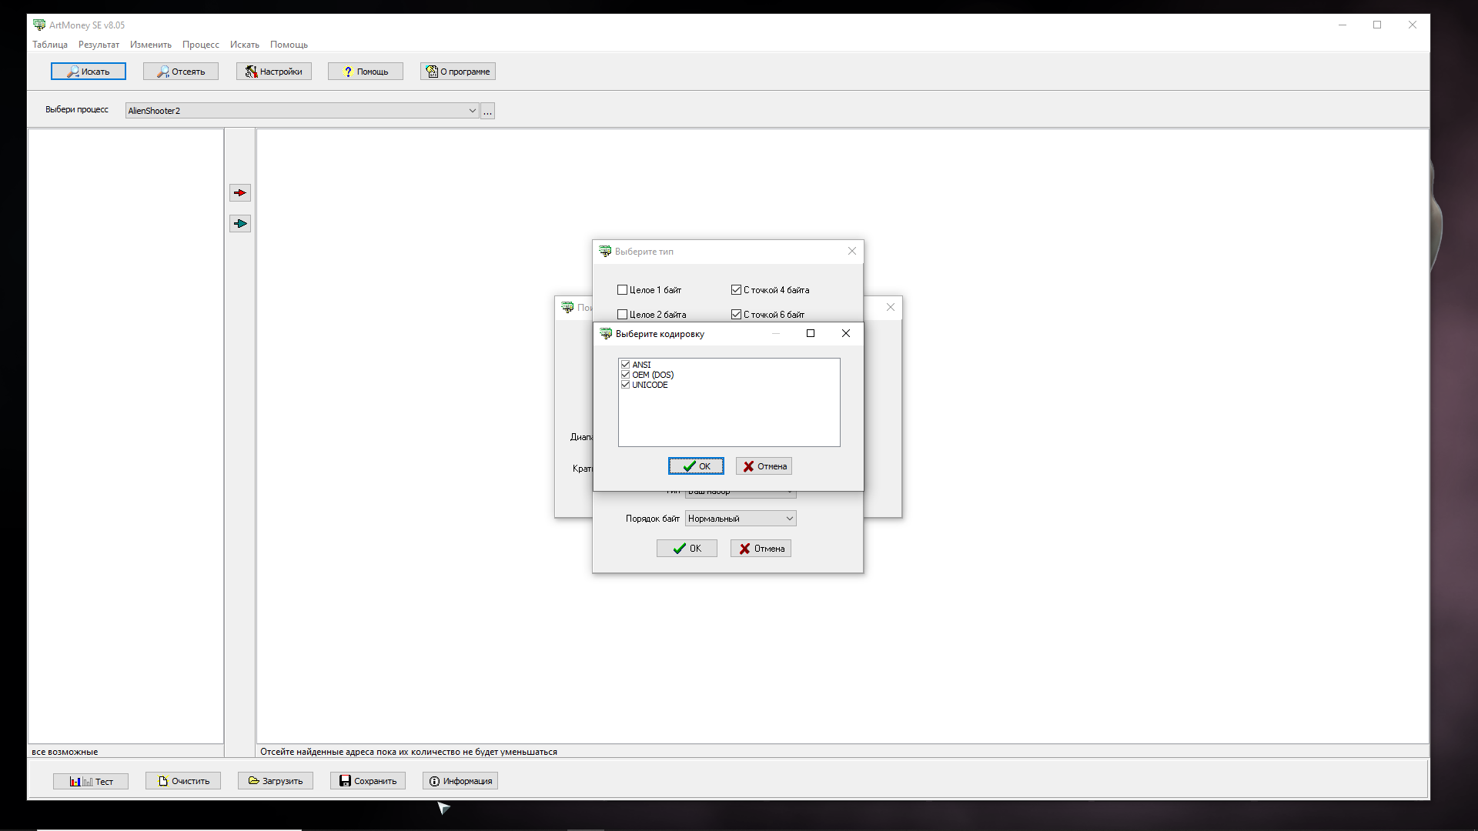Click the Загрузить load button
The width and height of the screenshot is (1478, 831).
(276, 781)
